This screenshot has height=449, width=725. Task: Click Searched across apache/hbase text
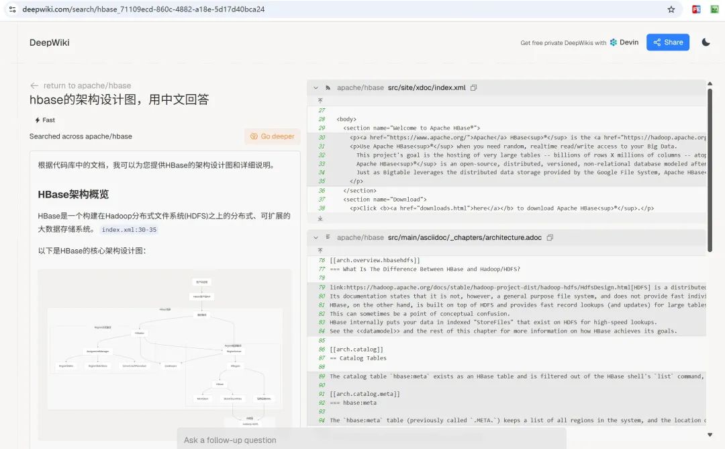[x=81, y=136]
